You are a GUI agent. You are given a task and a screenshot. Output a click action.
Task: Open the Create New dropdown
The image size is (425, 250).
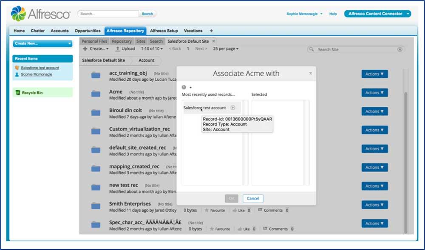[42, 43]
